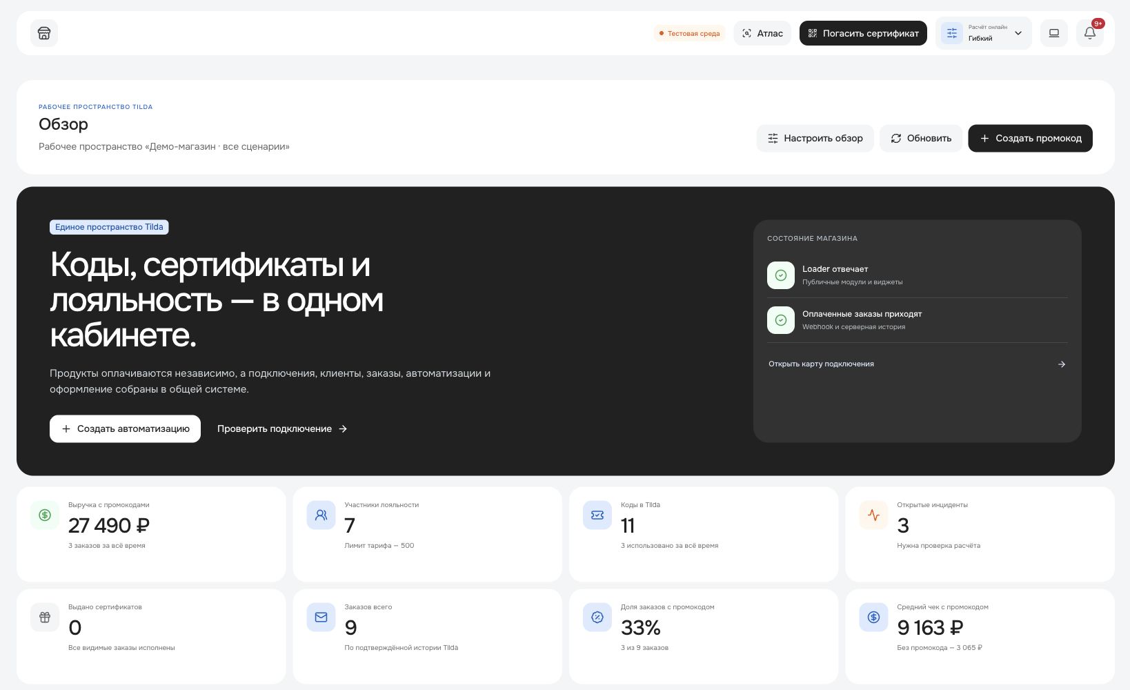Click the 33% promo share value
This screenshot has height=690, width=1130.
[641, 628]
